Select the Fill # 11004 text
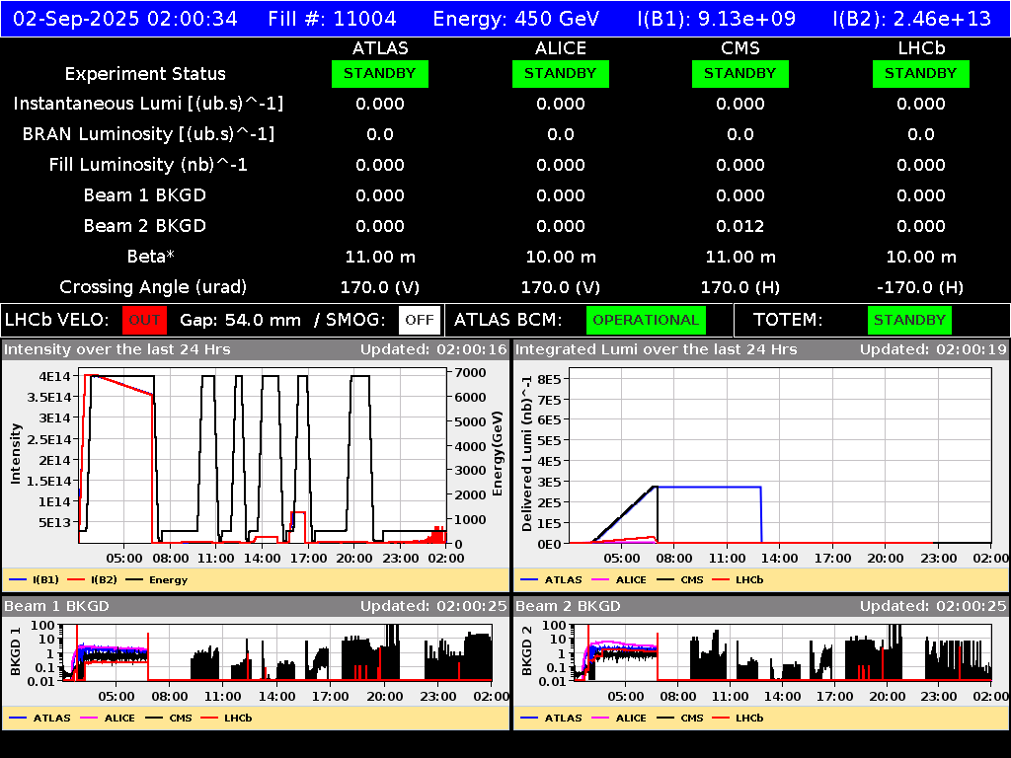 pyautogui.click(x=332, y=19)
